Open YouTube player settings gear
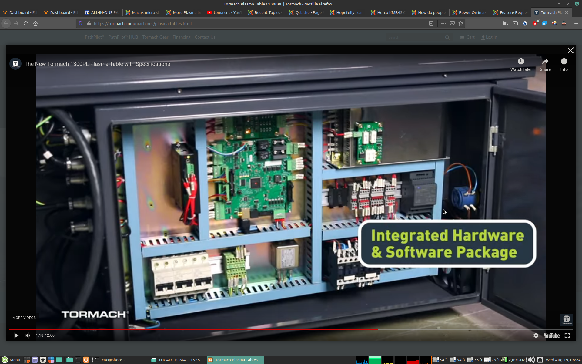 click(536, 335)
